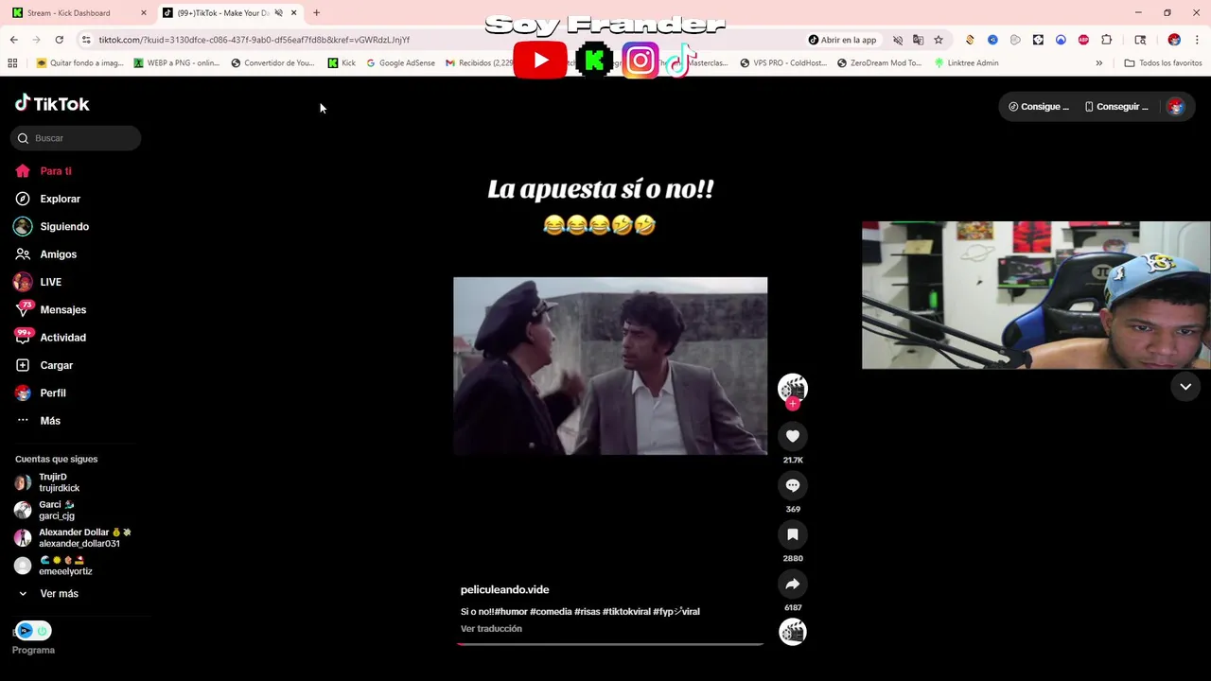Open the peliculeando.vide creator avatar
The width and height of the screenshot is (1211, 681).
tap(793, 387)
